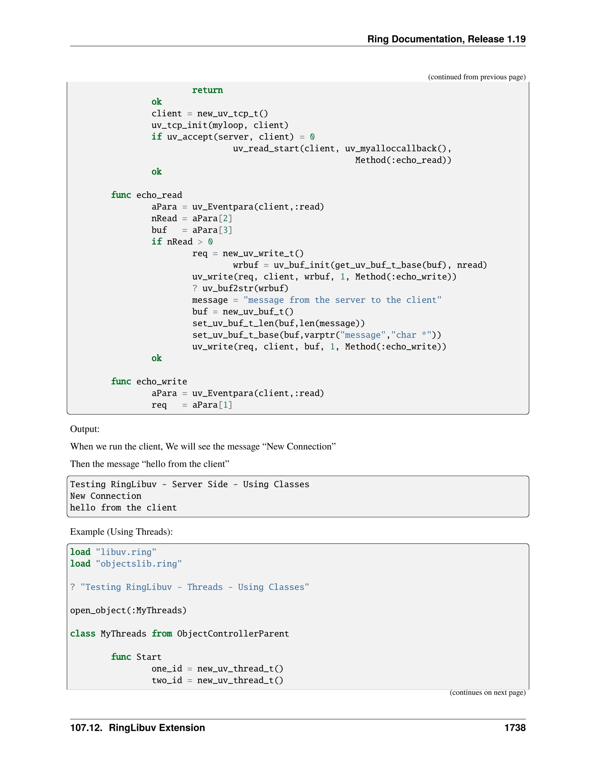The height and width of the screenshot is (772, 596).
Task: Click 'wrbuf = uv_buf_init(get_uv_buf_t_base(buf), nread)' line
Action: (x=360, y=265)
